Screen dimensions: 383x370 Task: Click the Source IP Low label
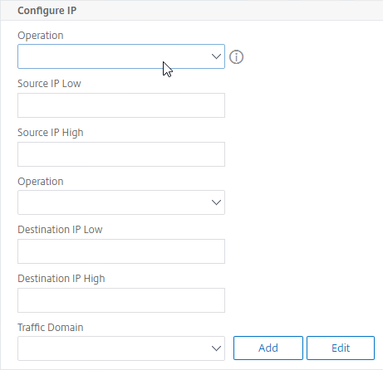(x=49, y=84)
